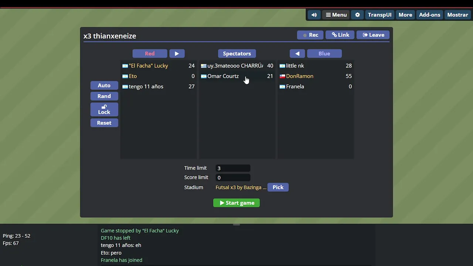Auto-assign teams with Auto button
473x266 pixels.
point(104,85)
